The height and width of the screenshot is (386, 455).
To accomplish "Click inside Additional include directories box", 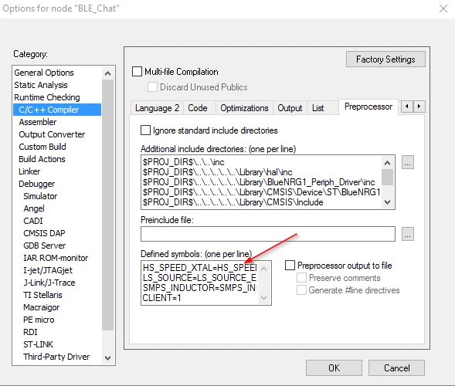I will pos(268,182).
